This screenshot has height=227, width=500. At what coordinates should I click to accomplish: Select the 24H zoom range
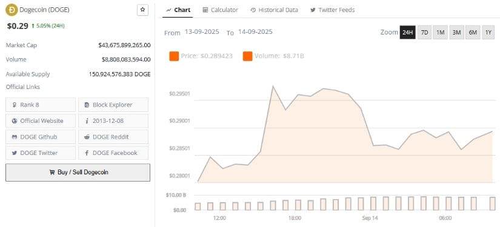[x=408, y=33]
